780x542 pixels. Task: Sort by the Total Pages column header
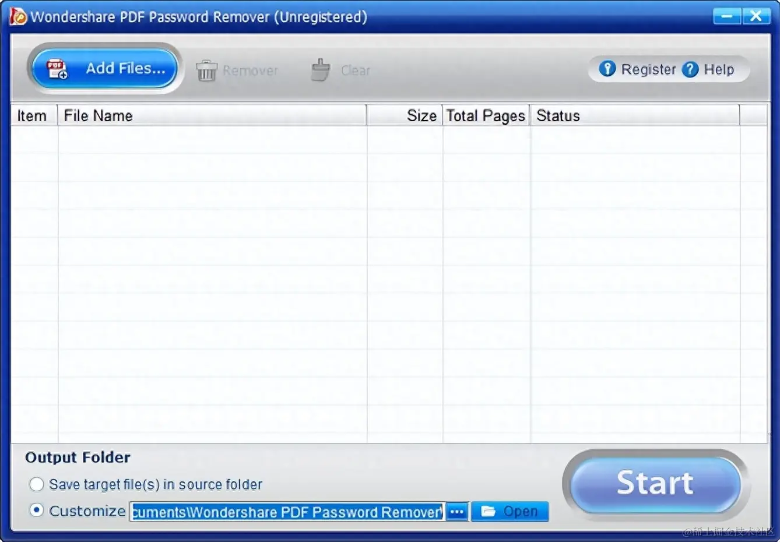coord(486,115)
